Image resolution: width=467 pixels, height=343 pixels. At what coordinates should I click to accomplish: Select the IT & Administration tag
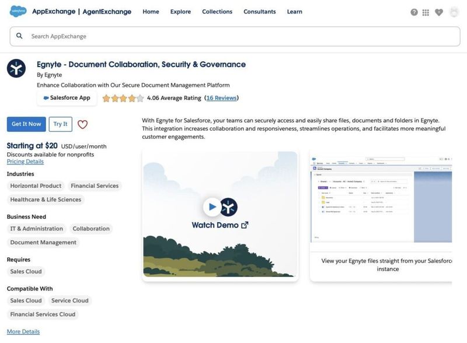tap(37, 229)
